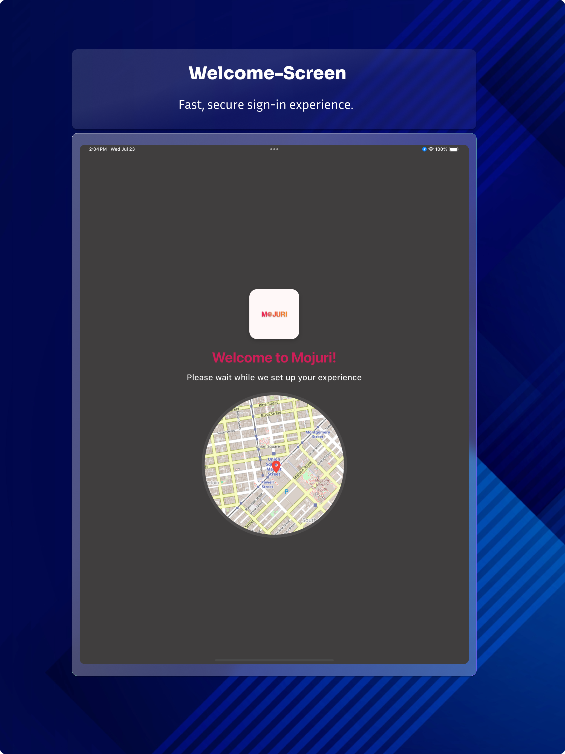Click "Fast, secure sign-in experience." subtitle
The height and width of the screenshot is (754, 565).
point(266,105)
